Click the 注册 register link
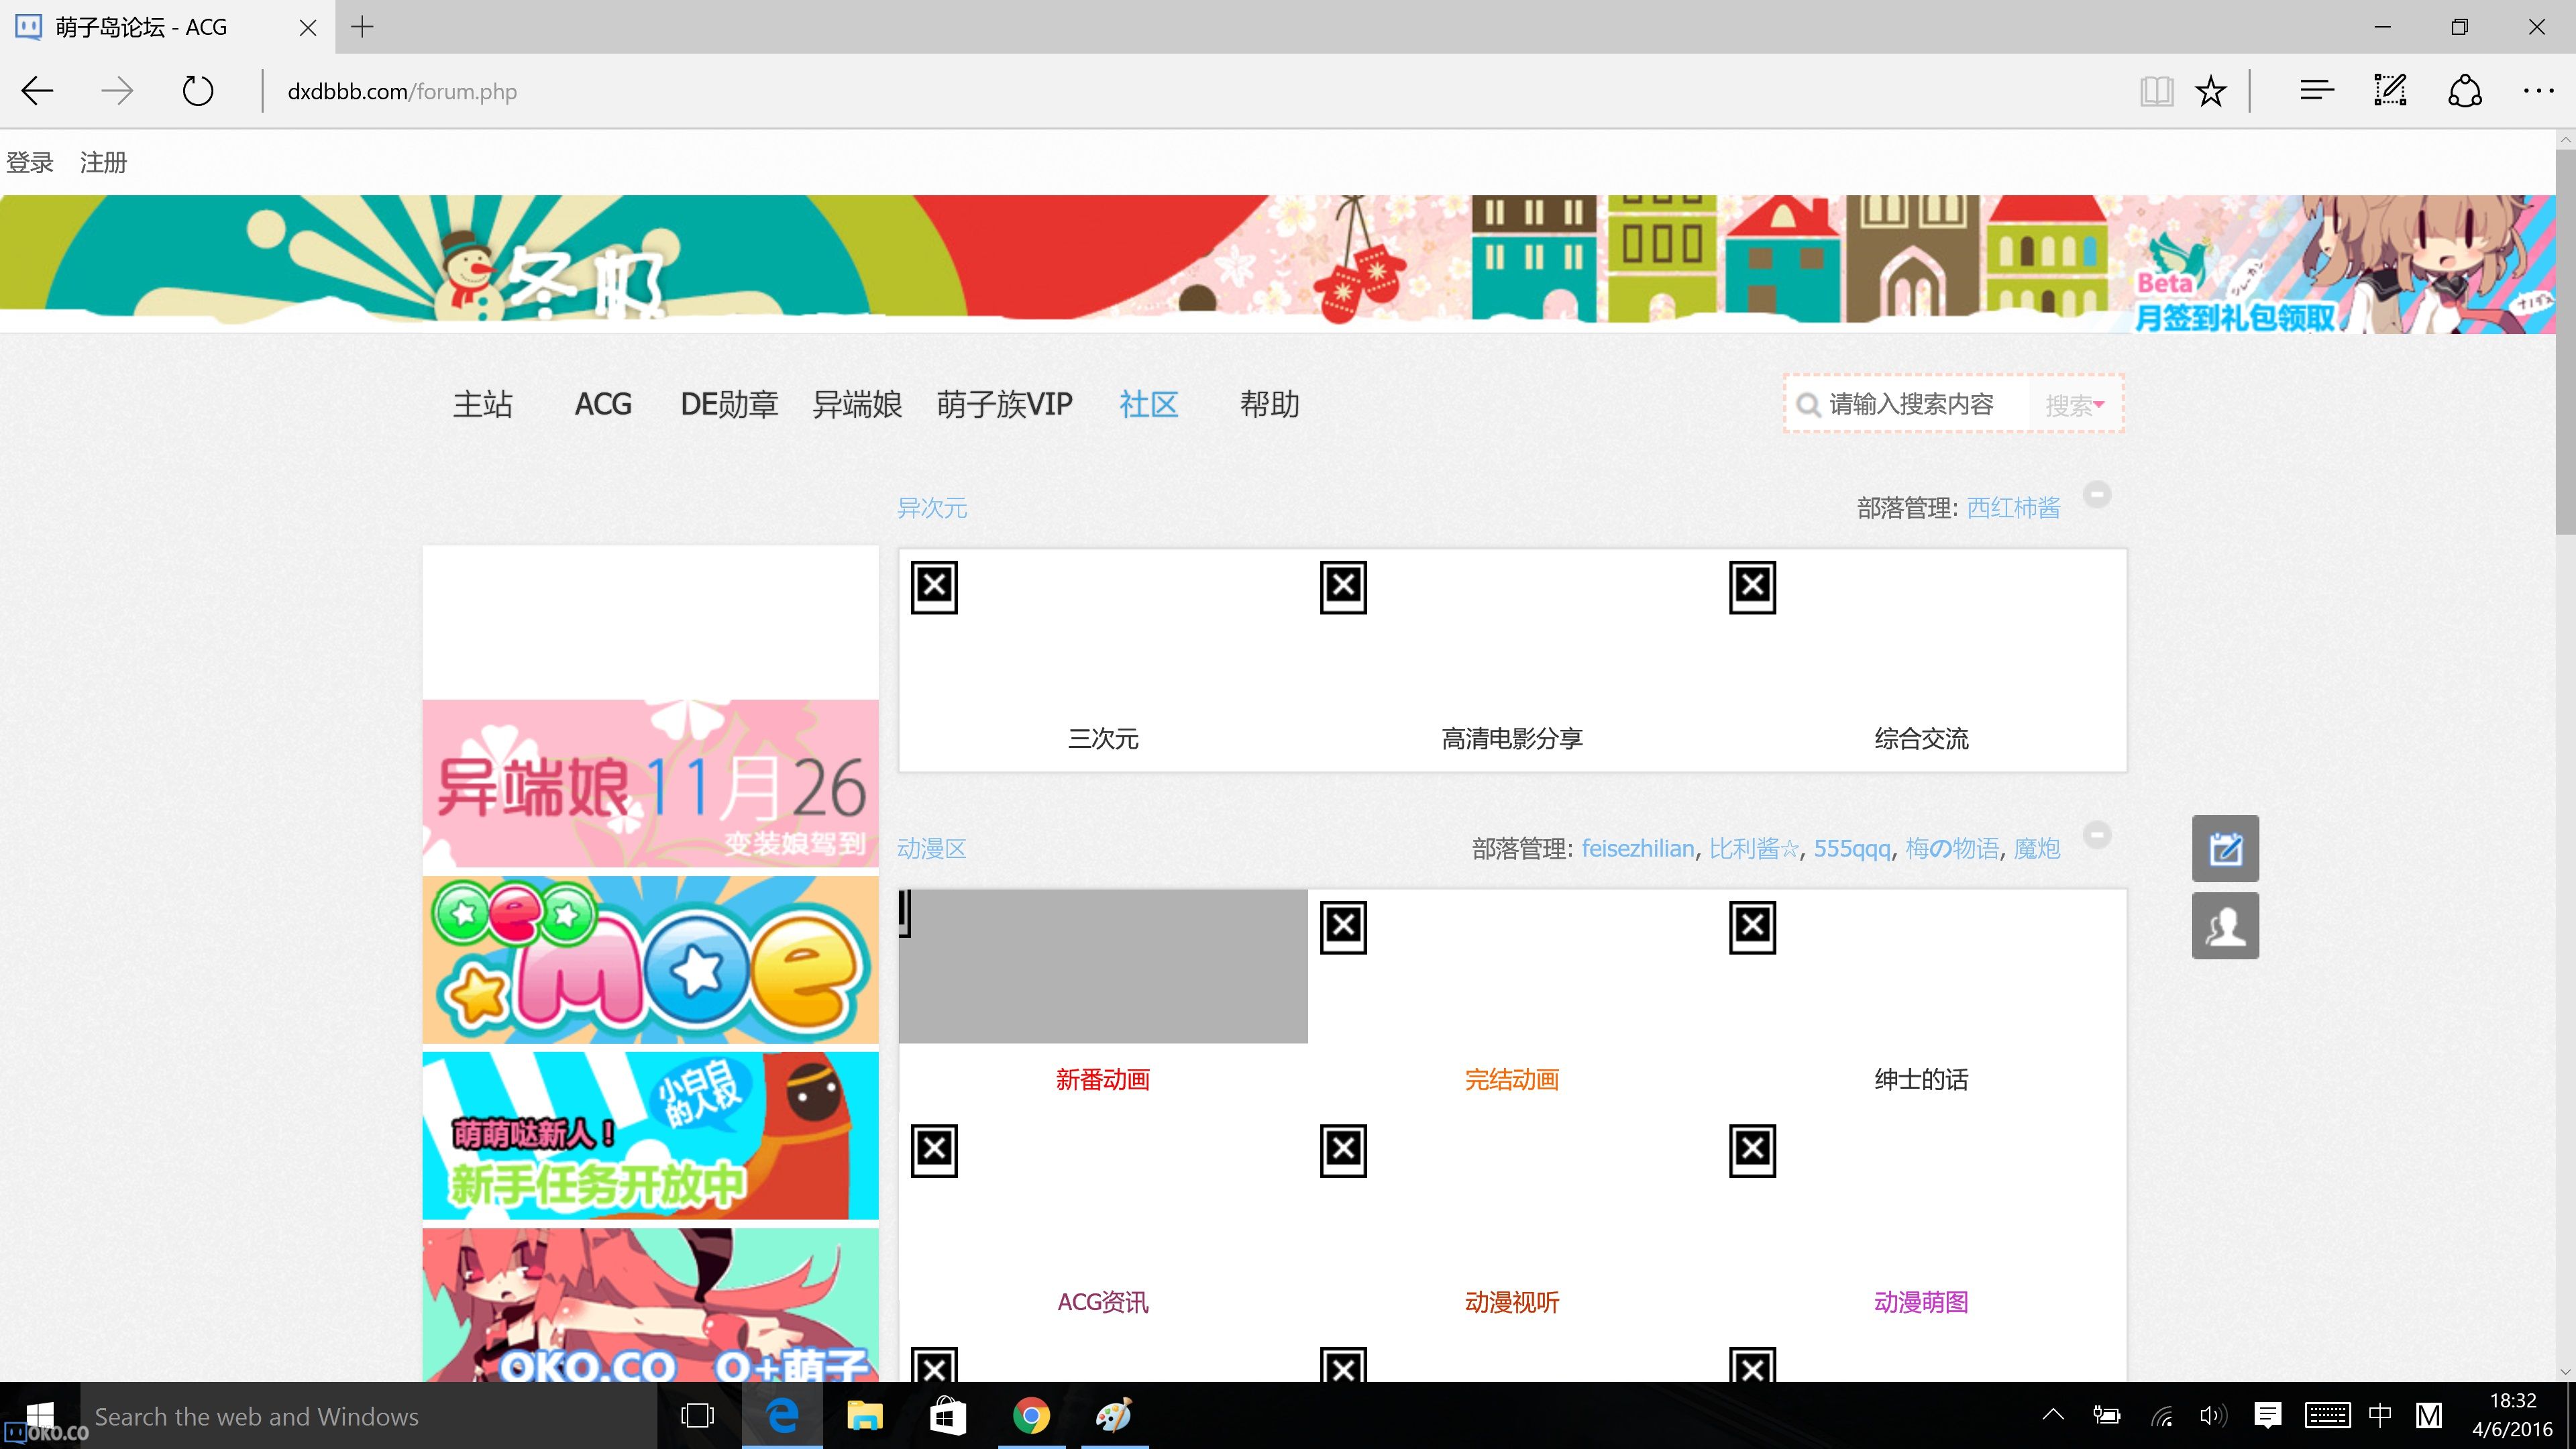 point(103,162)
